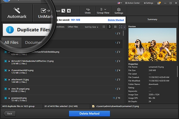Click the sunflower preview image
Viewport: 179px width, 119px height.
[152, 44]
